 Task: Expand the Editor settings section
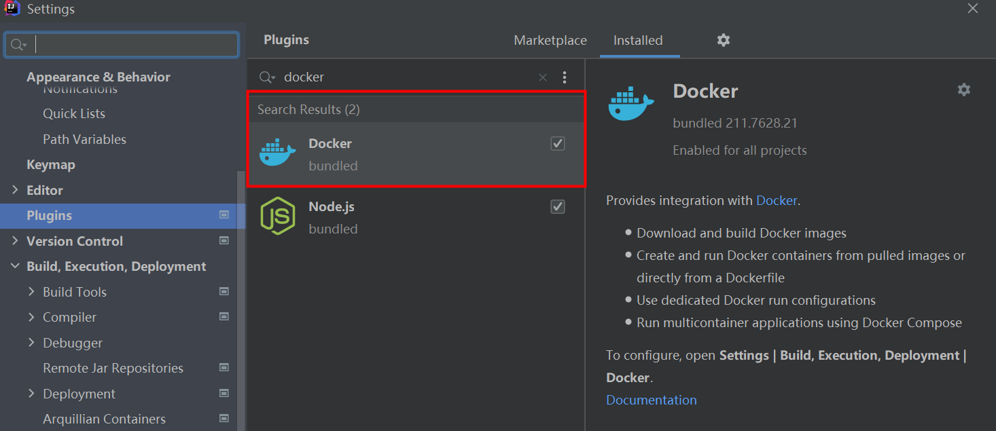point(15,190)
